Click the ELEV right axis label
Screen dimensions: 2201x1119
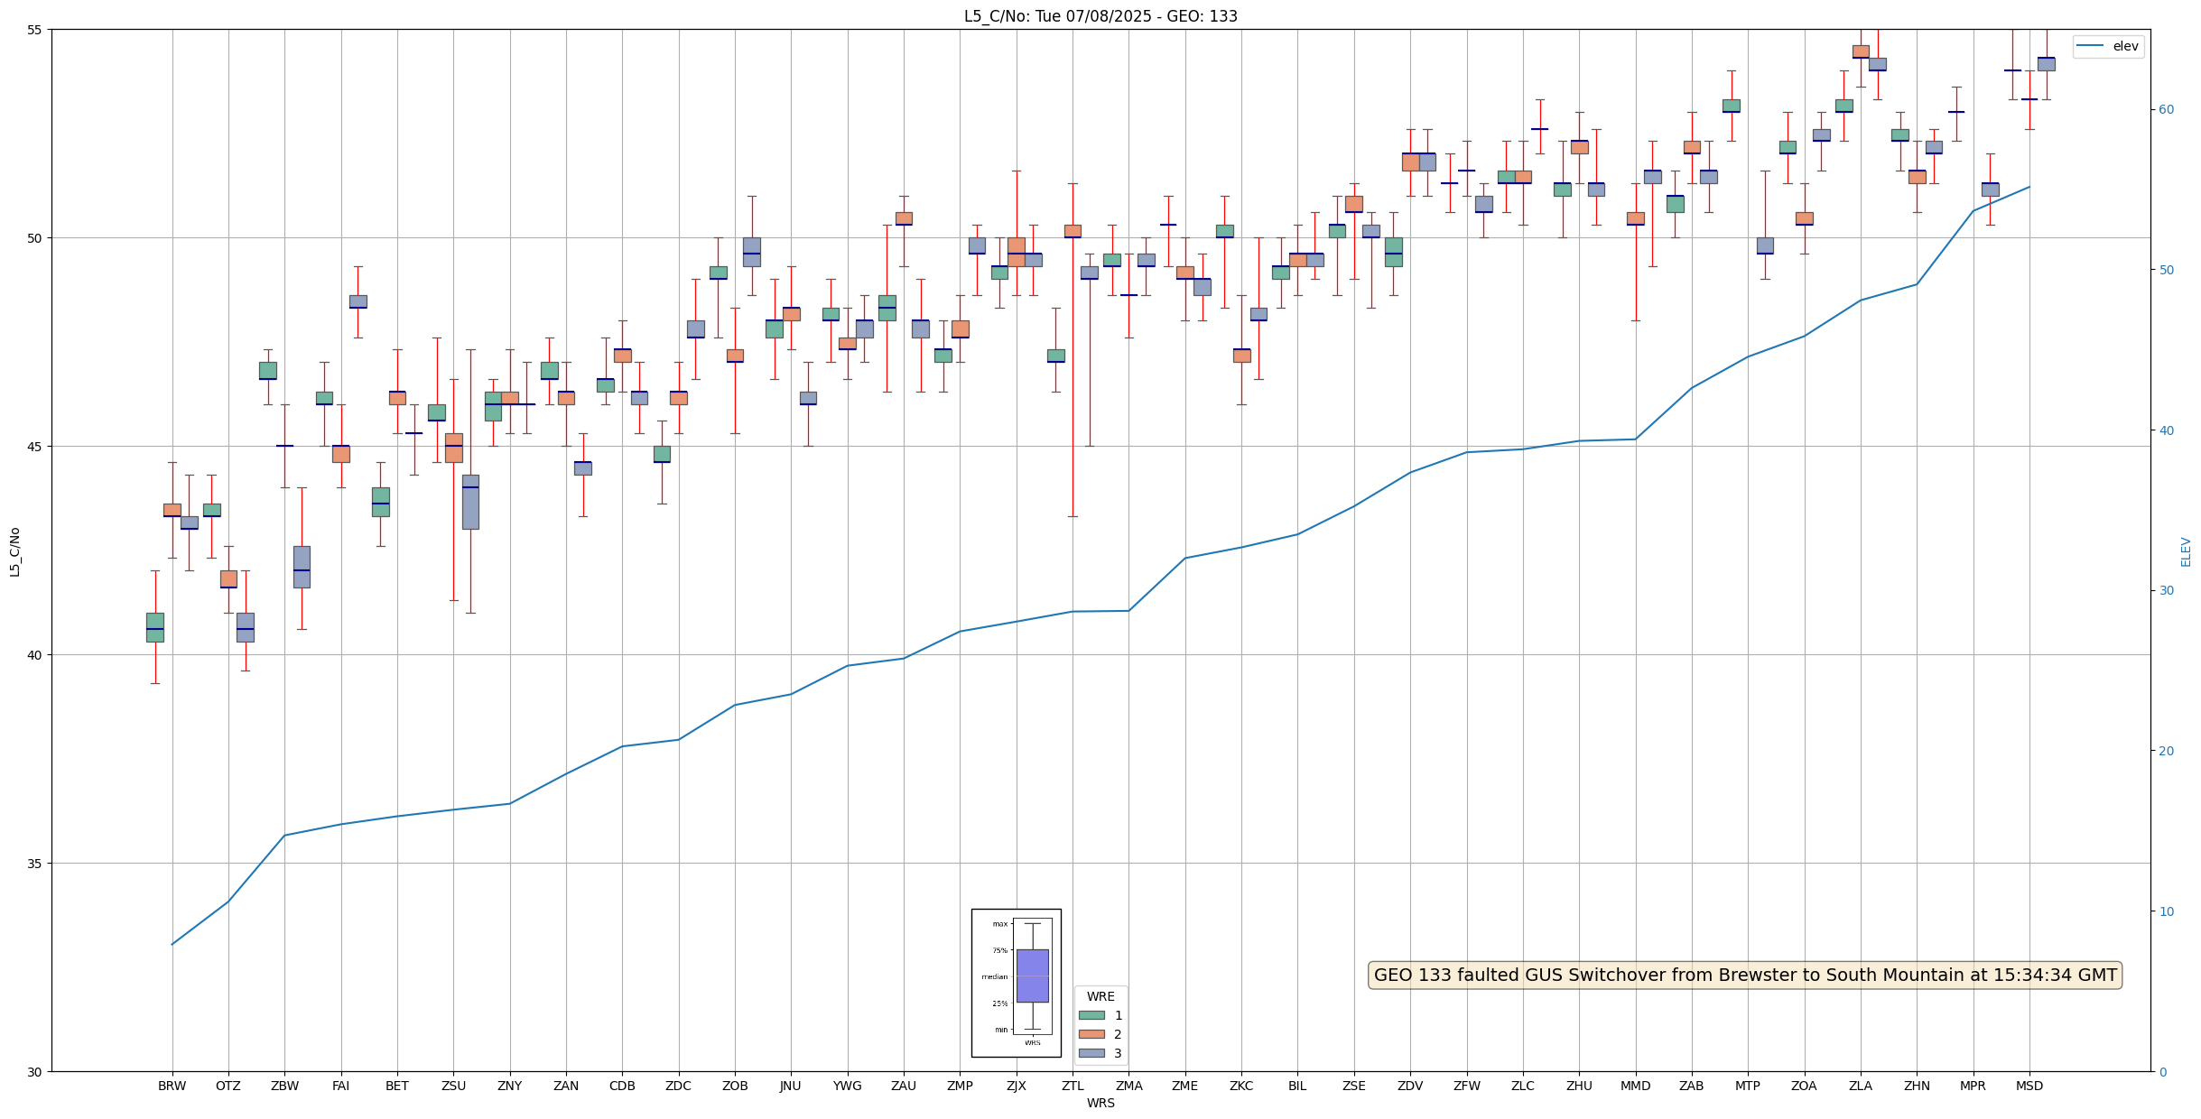coord(2186,551)
